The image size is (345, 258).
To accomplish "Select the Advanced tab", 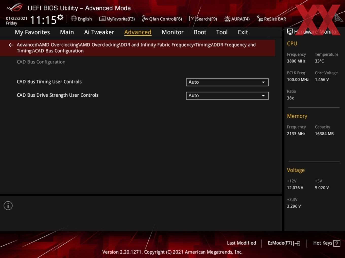I will pyautogui.click(x=138, y=32).
